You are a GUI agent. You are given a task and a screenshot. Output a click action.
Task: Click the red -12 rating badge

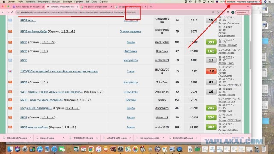coord(211,71)
